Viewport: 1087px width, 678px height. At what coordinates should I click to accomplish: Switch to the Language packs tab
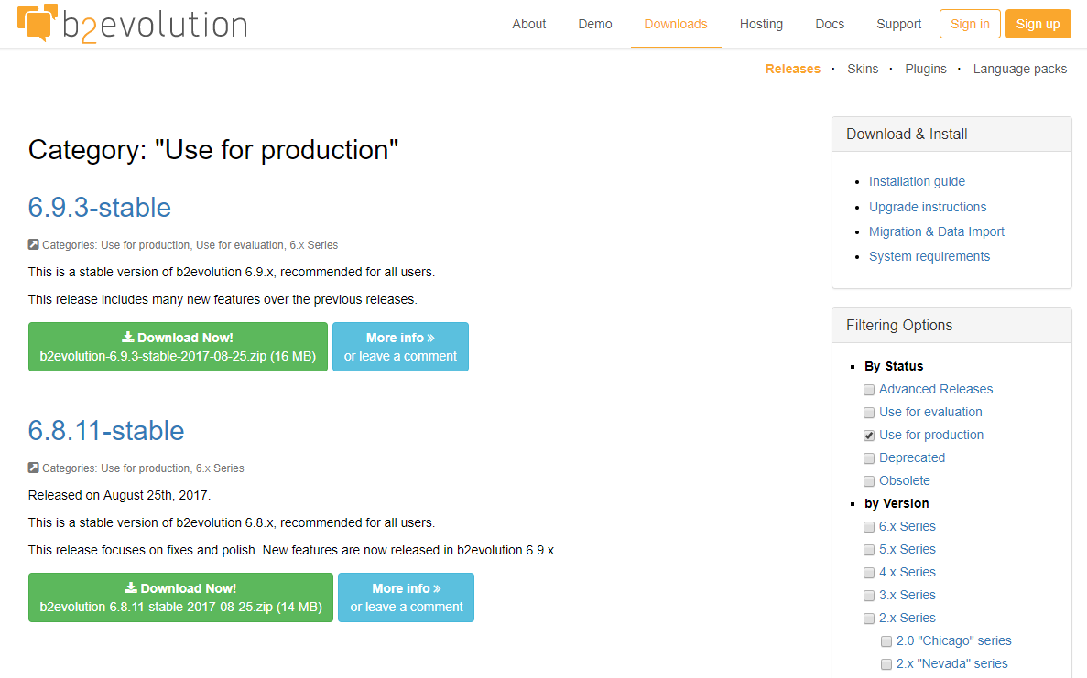1020,69
